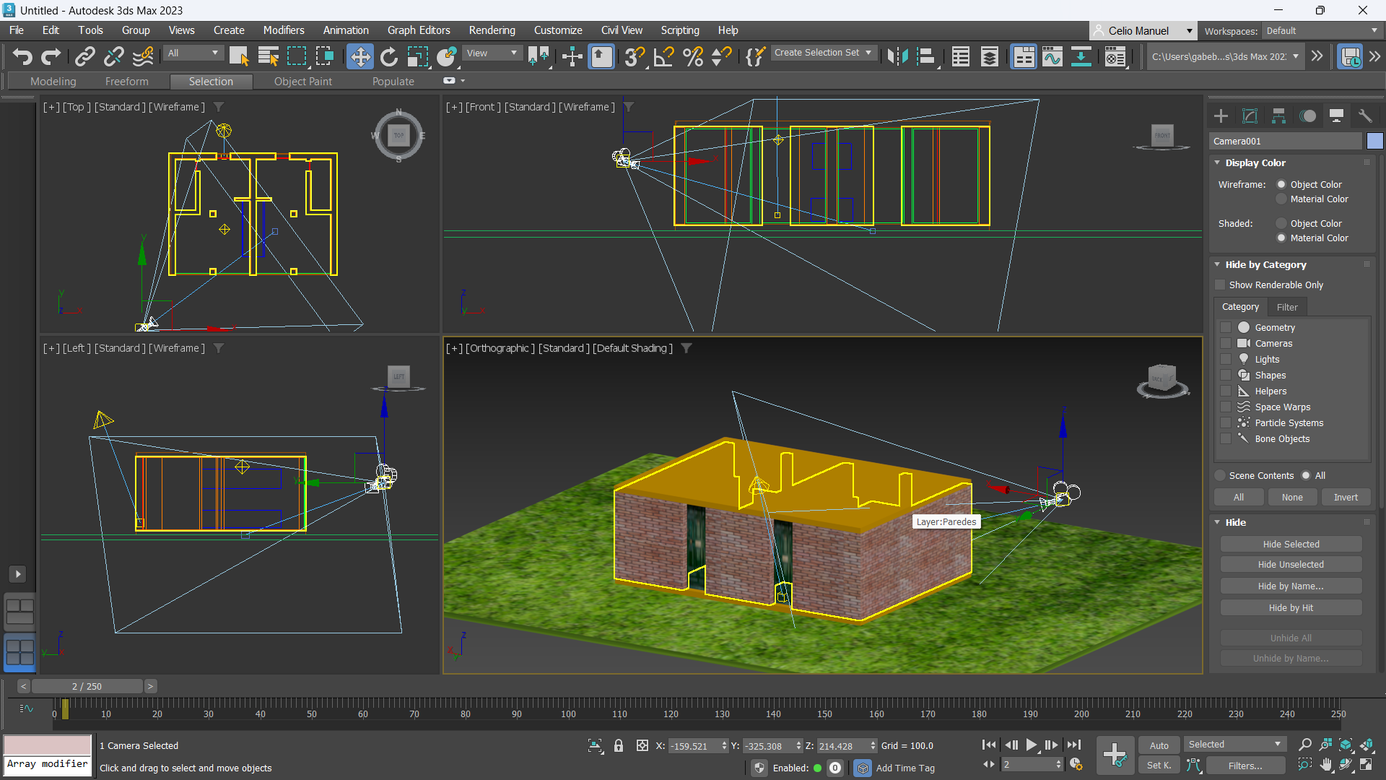Screen dimensions: 1386x780
Task: Toggle the selection lock padlock icon
Action: pyautogui.click(x=618, y=745)
